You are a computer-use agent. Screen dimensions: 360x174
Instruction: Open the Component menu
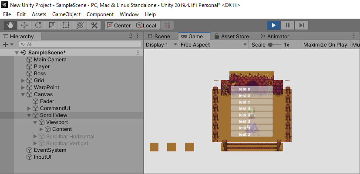[100, 14]
